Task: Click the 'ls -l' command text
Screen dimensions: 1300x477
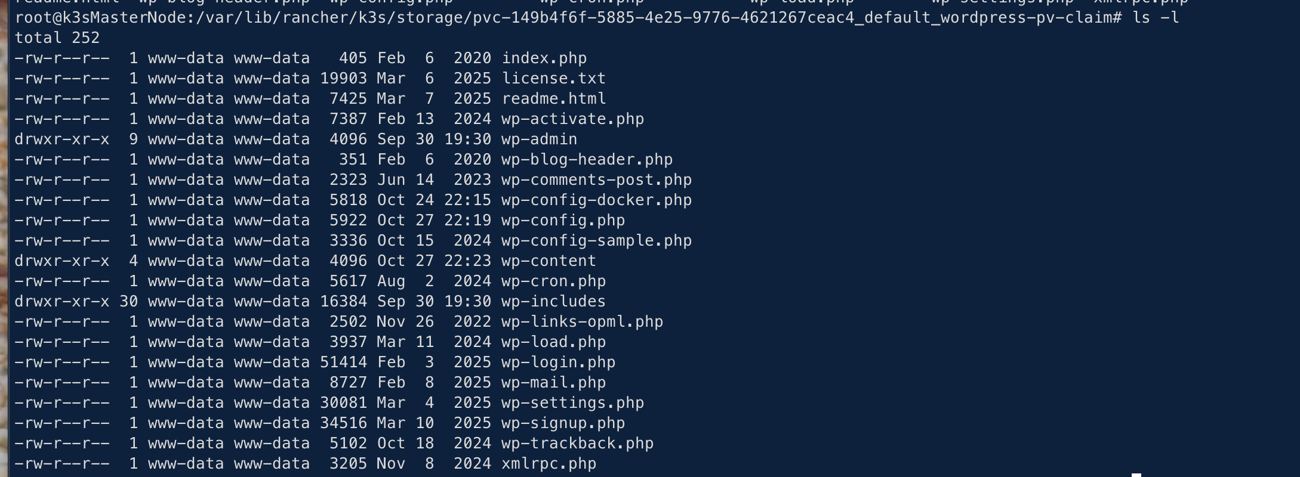Action: [1156, 18]
